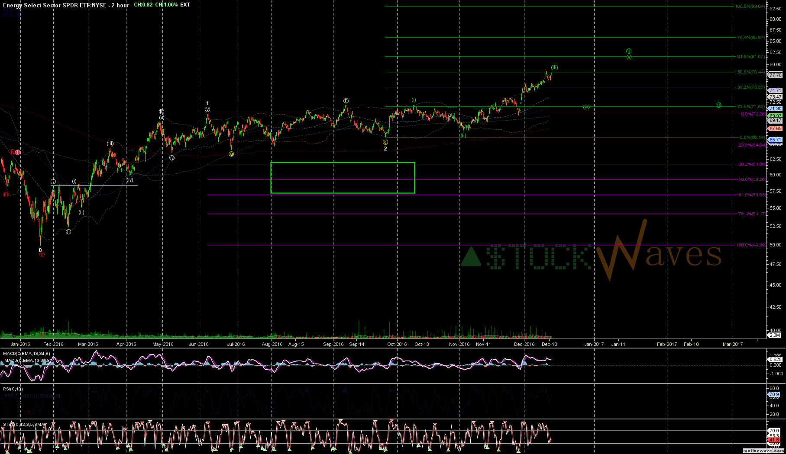The width and height of the screenshot is (786, 454).
Task: Select the yellow circled a wave marker
Action: tap(232, 154)
